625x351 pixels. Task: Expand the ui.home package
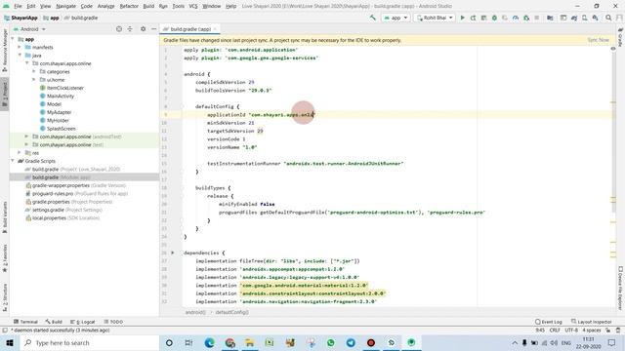coord(34,80)
